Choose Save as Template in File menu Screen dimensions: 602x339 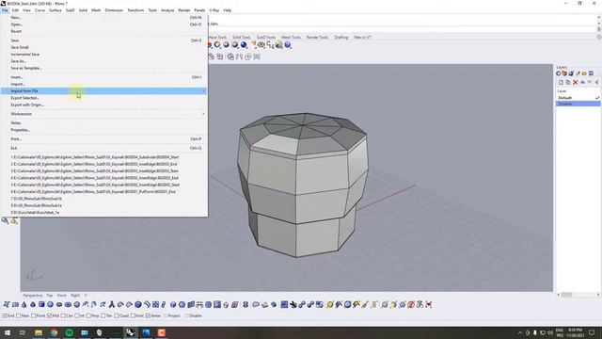point(26,68)
